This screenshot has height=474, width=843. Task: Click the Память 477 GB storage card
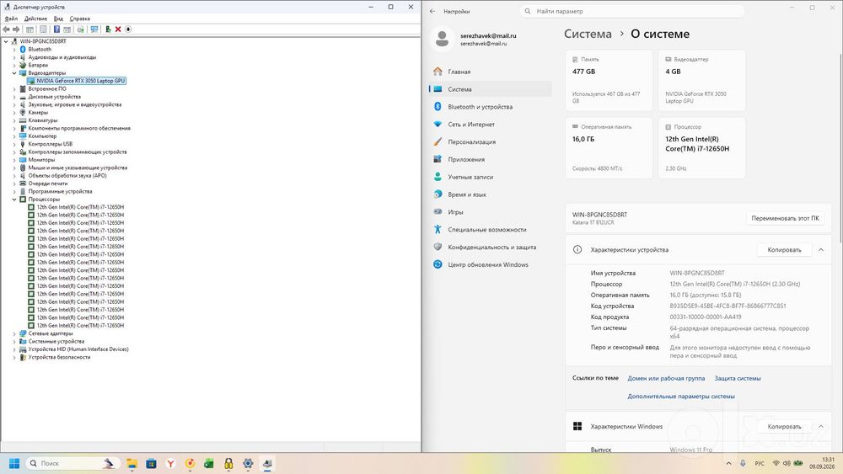[609, 81]
